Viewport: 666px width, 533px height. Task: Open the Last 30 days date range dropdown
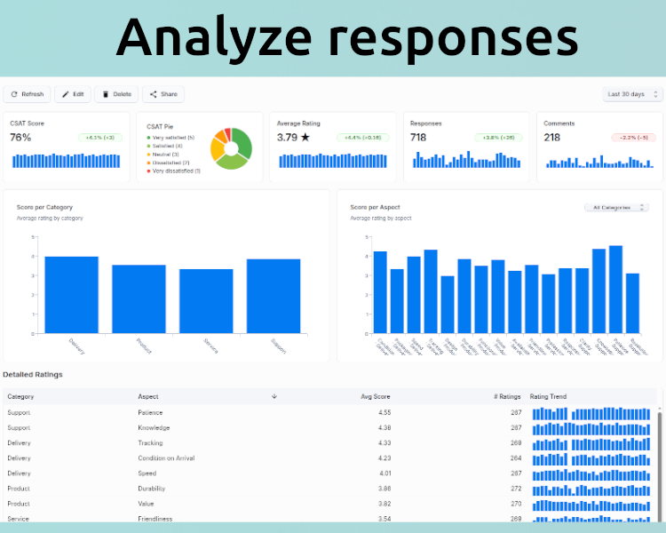tap(632, 94)
